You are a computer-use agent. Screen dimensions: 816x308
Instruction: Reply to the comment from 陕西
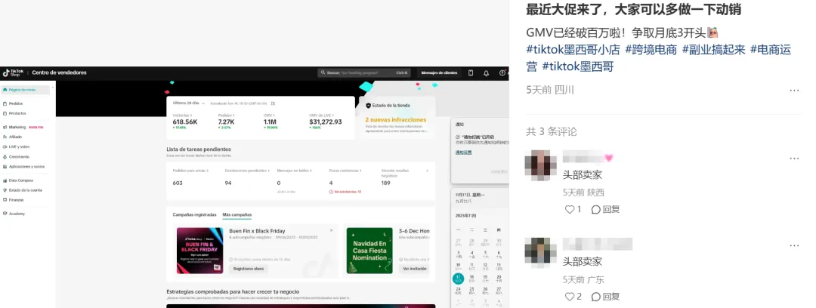pyautogui.click(x=605, y=209)
